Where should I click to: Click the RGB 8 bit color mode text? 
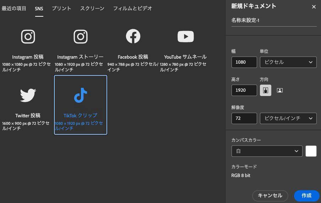pos(241,176)
